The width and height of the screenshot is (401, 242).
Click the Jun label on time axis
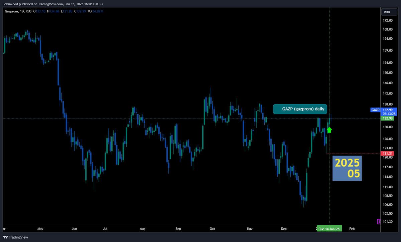tap(74, 229)
